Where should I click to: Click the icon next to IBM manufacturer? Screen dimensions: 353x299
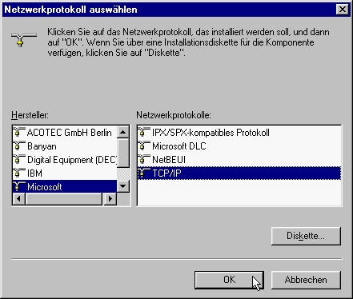(19, 173)
